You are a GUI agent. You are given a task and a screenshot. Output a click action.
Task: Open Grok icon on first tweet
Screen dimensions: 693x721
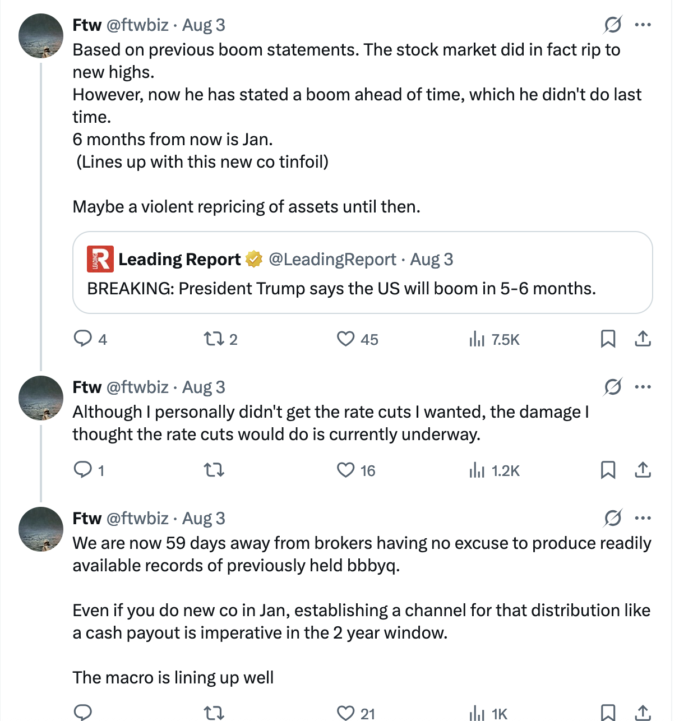pos(613,25)
